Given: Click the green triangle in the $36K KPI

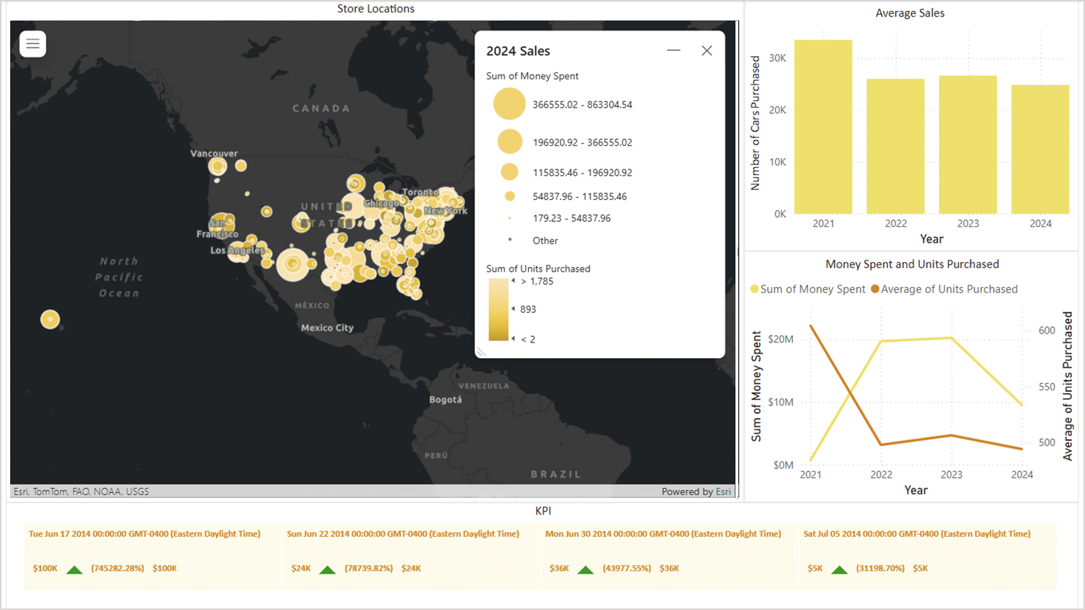Looking at the screenshot, I should click(586, 569).
